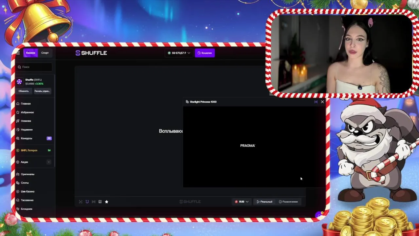This screenshot has width=419, height=236.
Task: Click the 33 badge beside Конкурсы
Action: coord(49,138)
